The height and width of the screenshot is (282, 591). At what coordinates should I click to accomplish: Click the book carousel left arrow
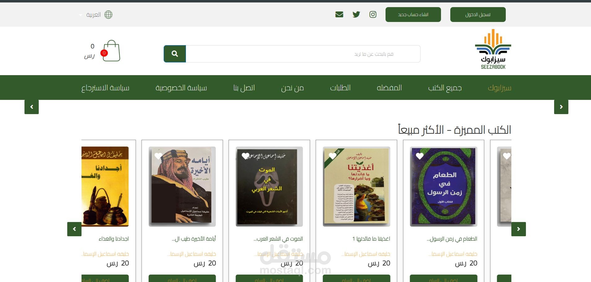pyautogui.click(x=74, y=229)
